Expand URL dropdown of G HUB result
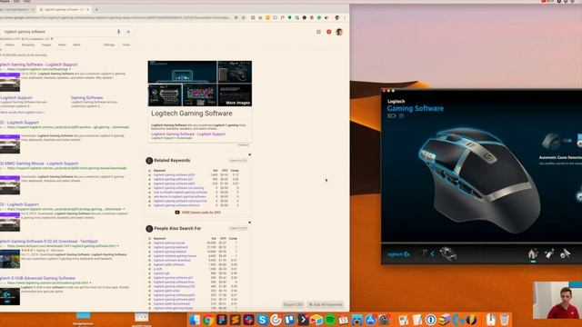582x327 pixels. pyautogui.click(x=90, y=282)
